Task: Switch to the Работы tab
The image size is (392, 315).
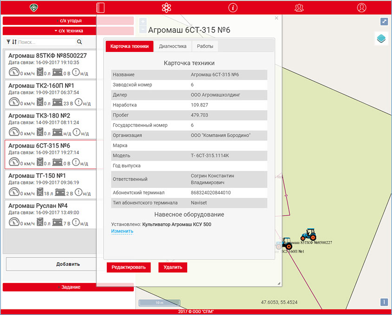Action: pos(205,46)
